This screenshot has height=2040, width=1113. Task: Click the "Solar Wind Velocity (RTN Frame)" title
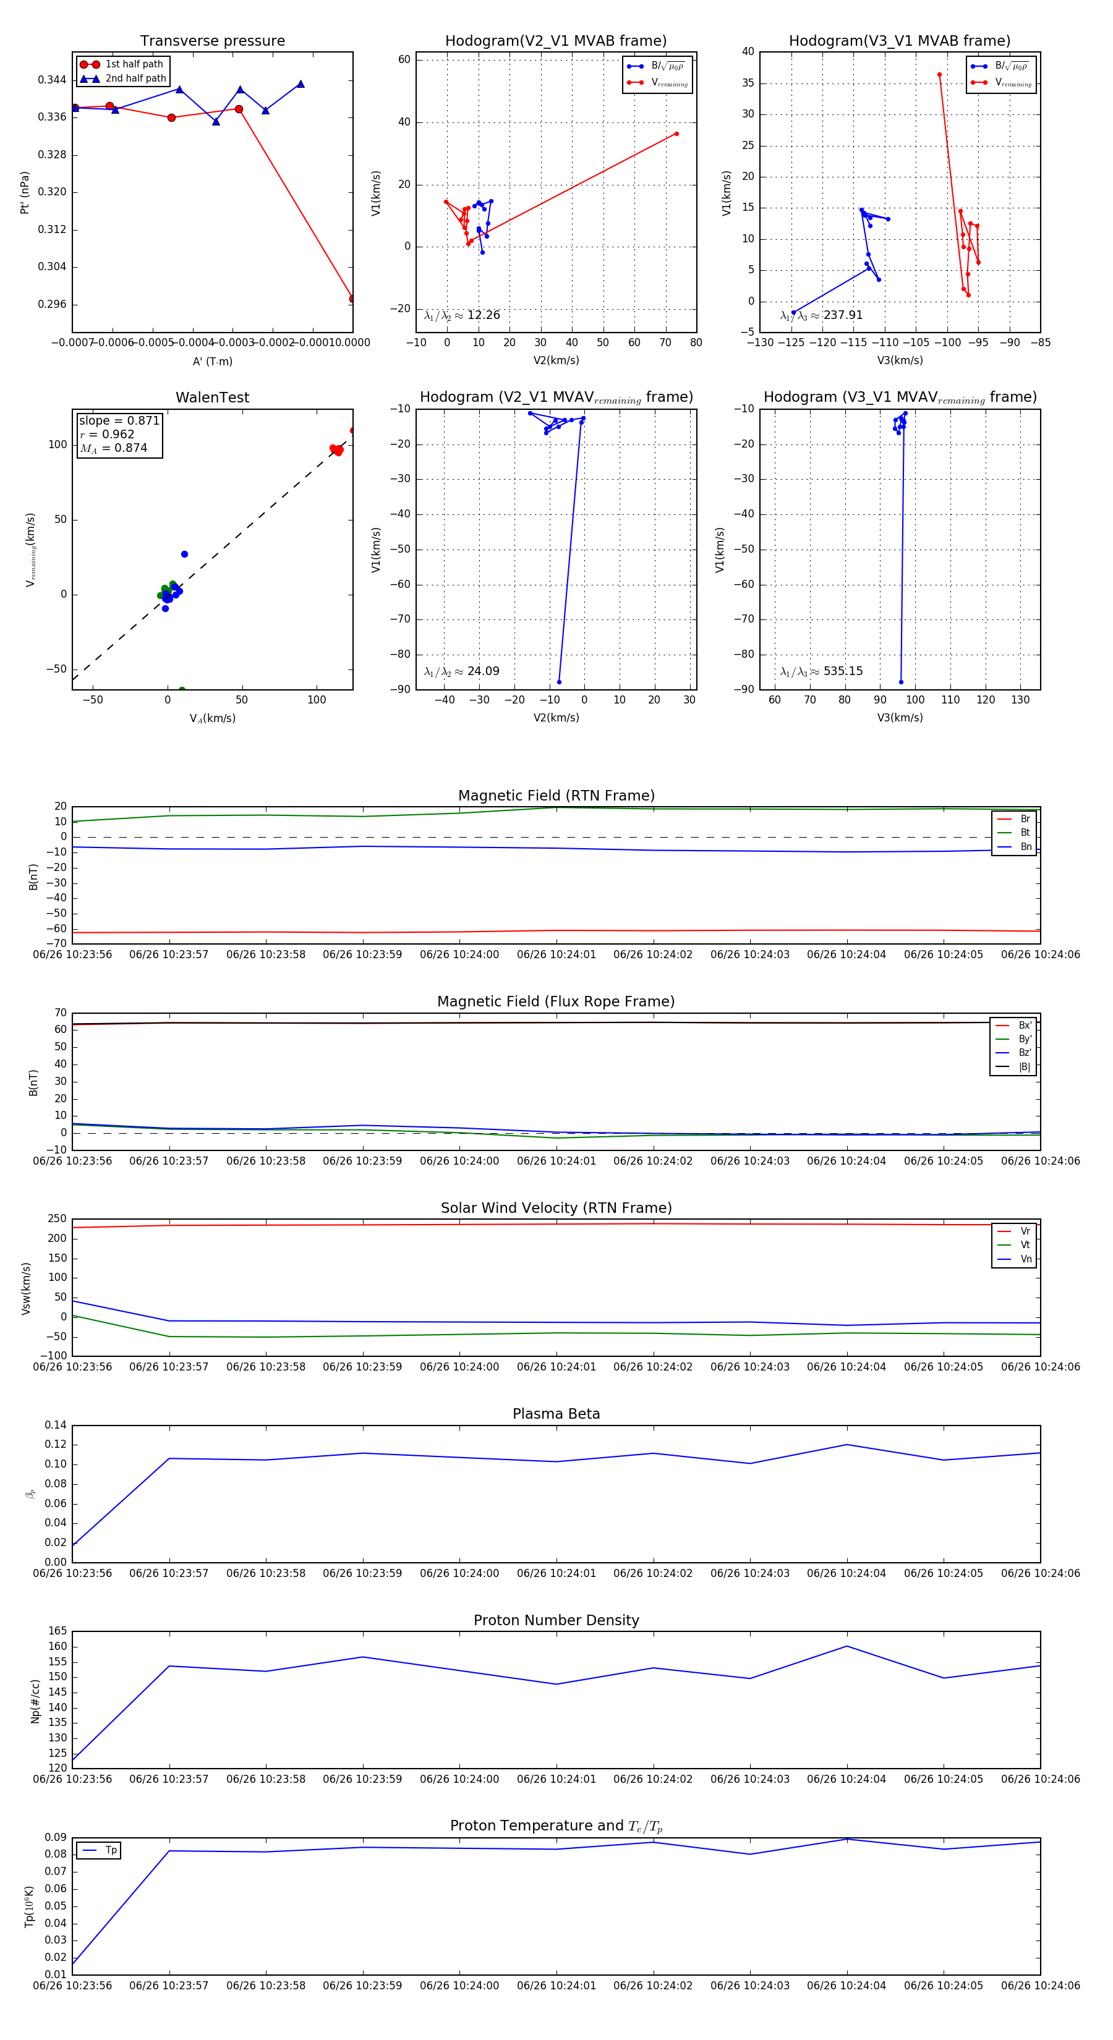click(x=556, y=1209)
